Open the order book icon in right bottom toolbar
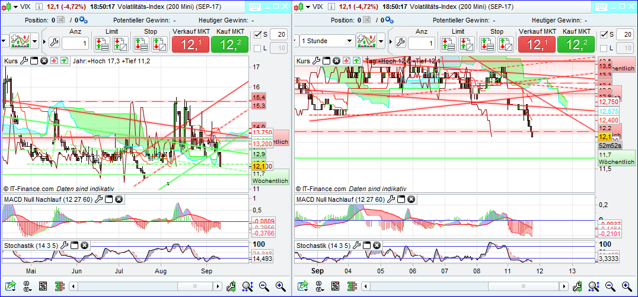 coord(352,286)
